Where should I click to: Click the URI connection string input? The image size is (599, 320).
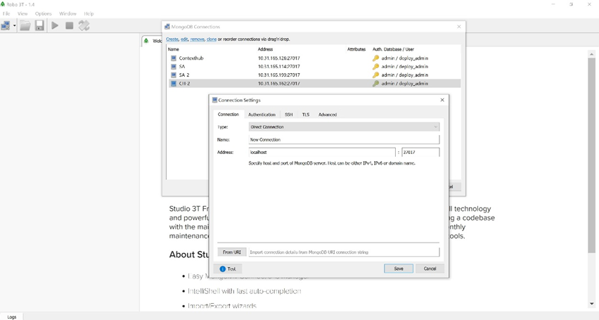click(344, 252)
